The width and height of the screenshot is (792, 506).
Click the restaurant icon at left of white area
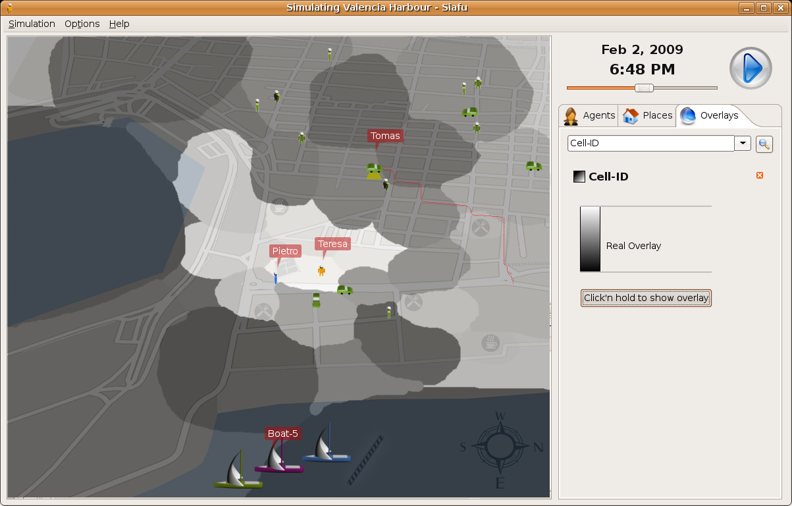(x=263, y=312)
